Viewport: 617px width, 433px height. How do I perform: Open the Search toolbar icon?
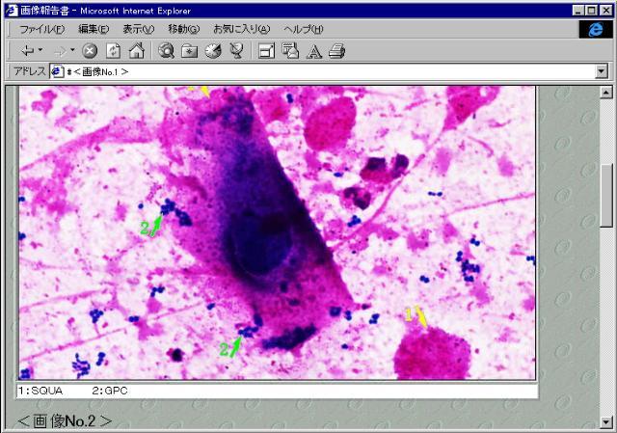pyautogui.click(x=167, y=50)
